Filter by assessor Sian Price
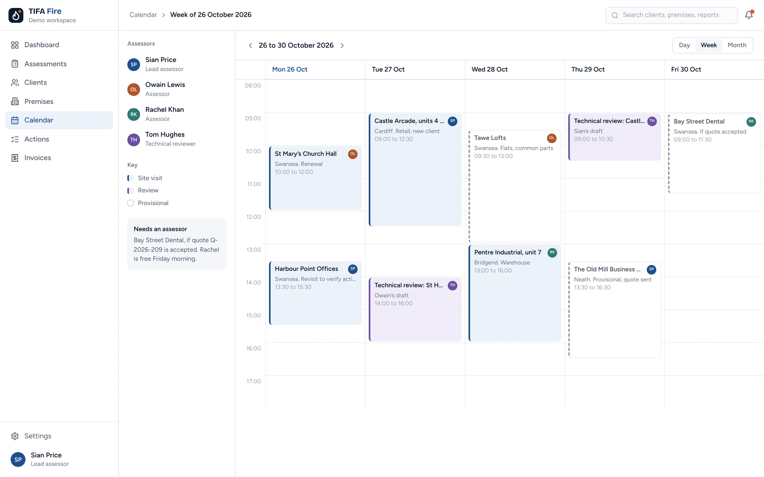Screen dimensions: 764x477 pos(177,64)
